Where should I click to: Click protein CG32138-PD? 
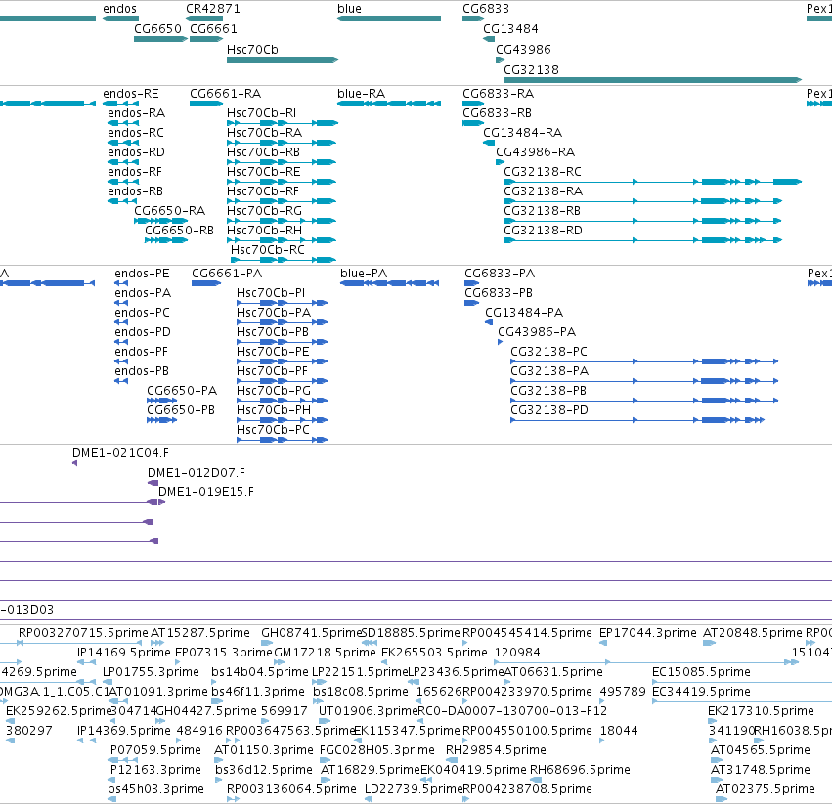(x=549, y=410)
